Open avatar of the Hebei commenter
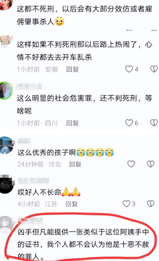159x261 pixels. click(x=7, y=145)
